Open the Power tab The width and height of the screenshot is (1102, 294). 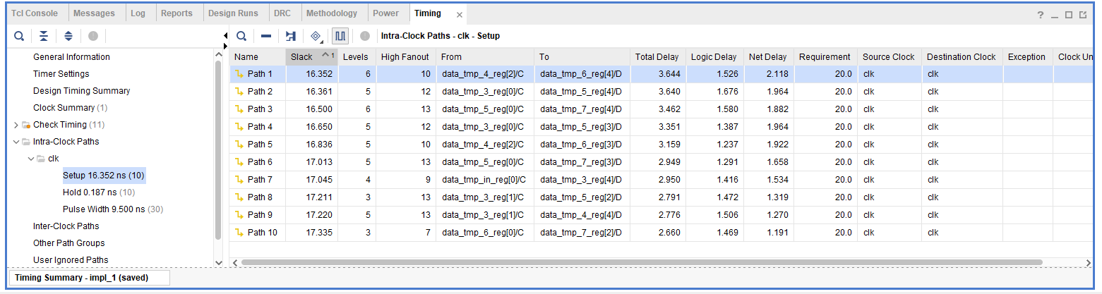(x=385, y=13)
